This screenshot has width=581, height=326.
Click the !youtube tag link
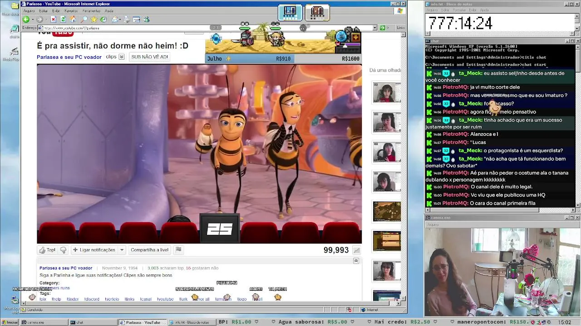click(165, 299)
